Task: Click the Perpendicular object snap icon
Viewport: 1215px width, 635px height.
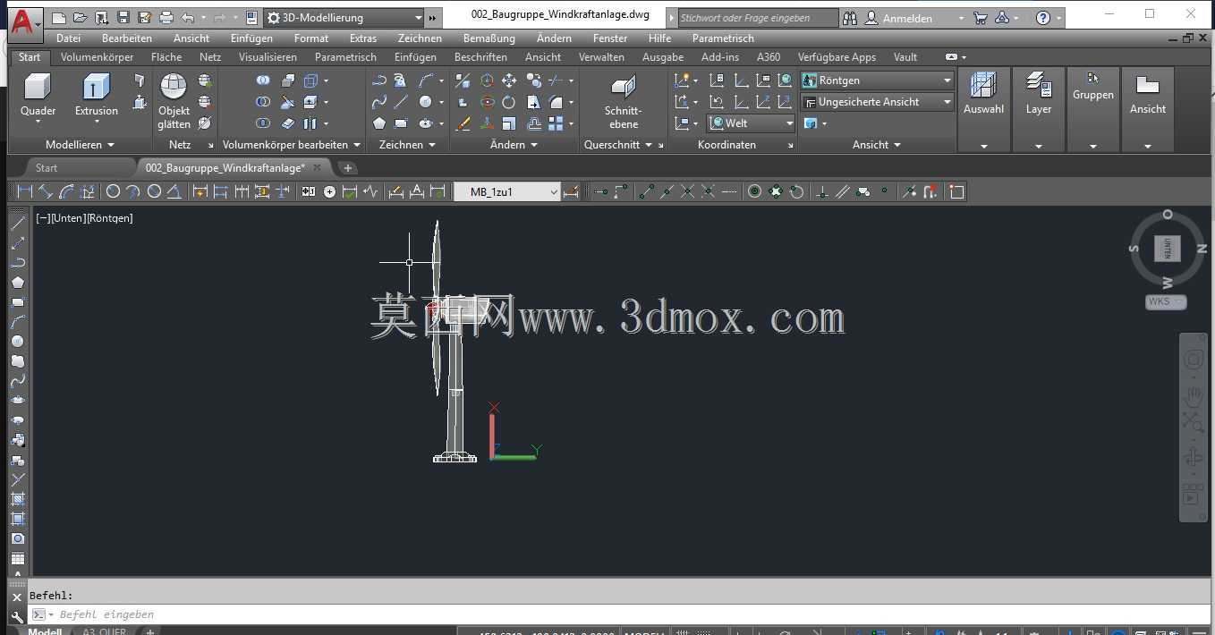Action: pyautogui.click(x=822, y=191)
